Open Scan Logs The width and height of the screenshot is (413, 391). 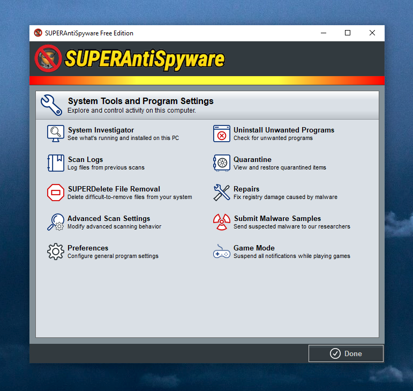[85, 159]
